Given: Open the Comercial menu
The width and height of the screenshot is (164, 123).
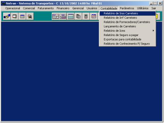Looking at the screenshot, I should coord(29,8).
